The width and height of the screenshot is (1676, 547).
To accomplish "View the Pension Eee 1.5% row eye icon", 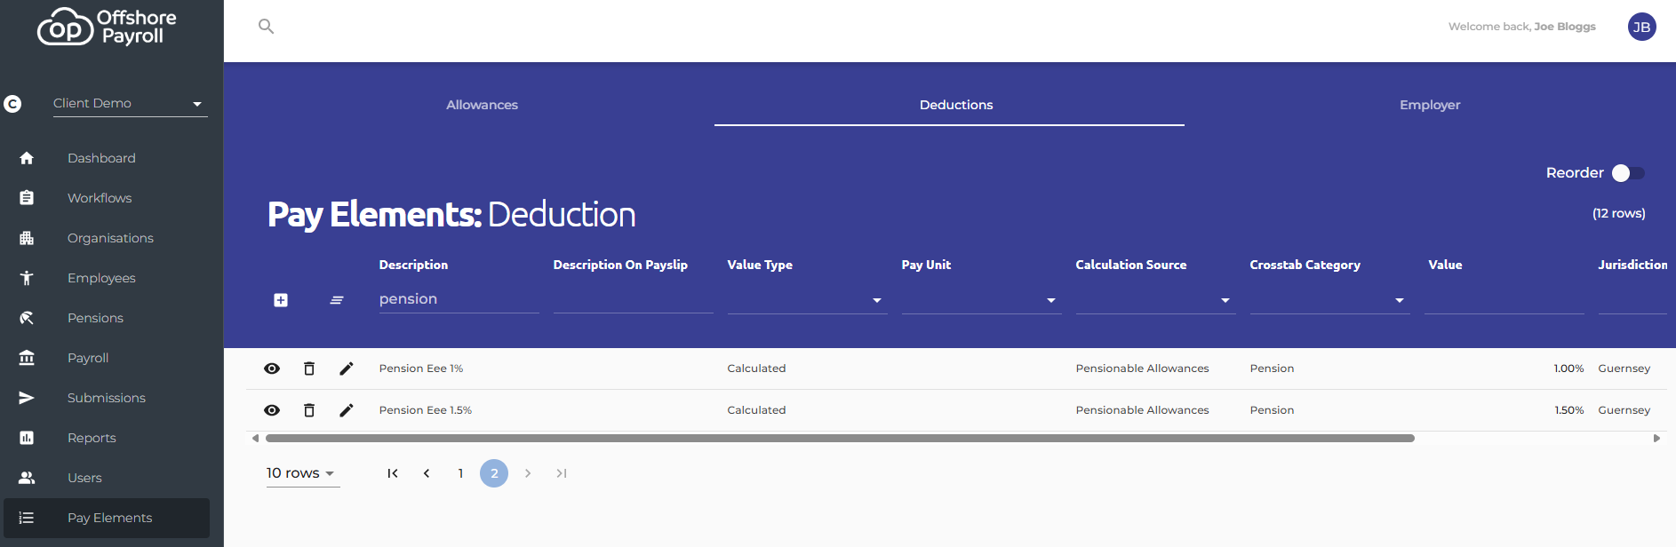I will click(x=272, y=410).
